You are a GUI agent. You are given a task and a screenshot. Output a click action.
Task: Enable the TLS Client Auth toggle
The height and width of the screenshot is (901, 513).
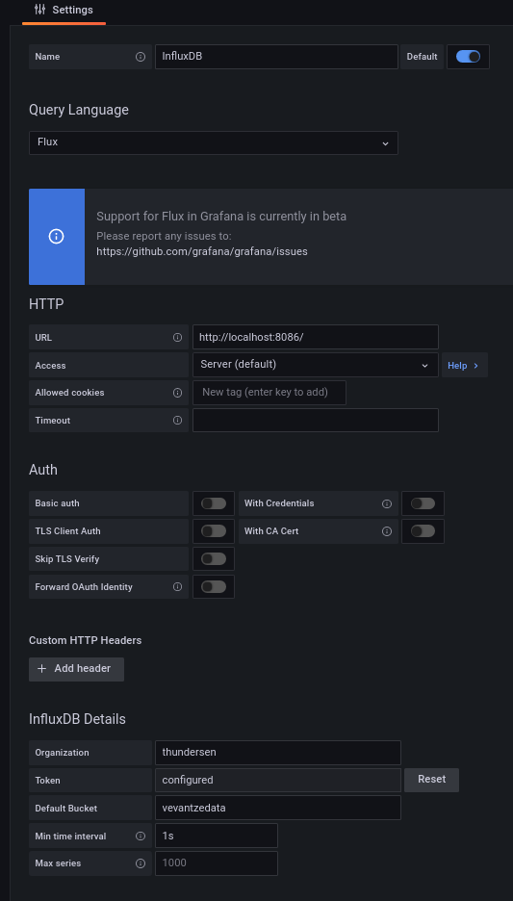[214, 531]
